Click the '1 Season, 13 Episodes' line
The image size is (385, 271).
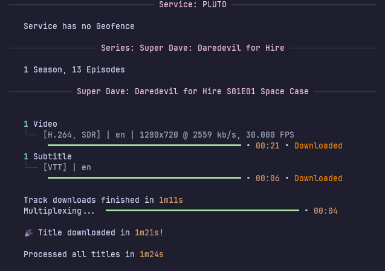74,69
